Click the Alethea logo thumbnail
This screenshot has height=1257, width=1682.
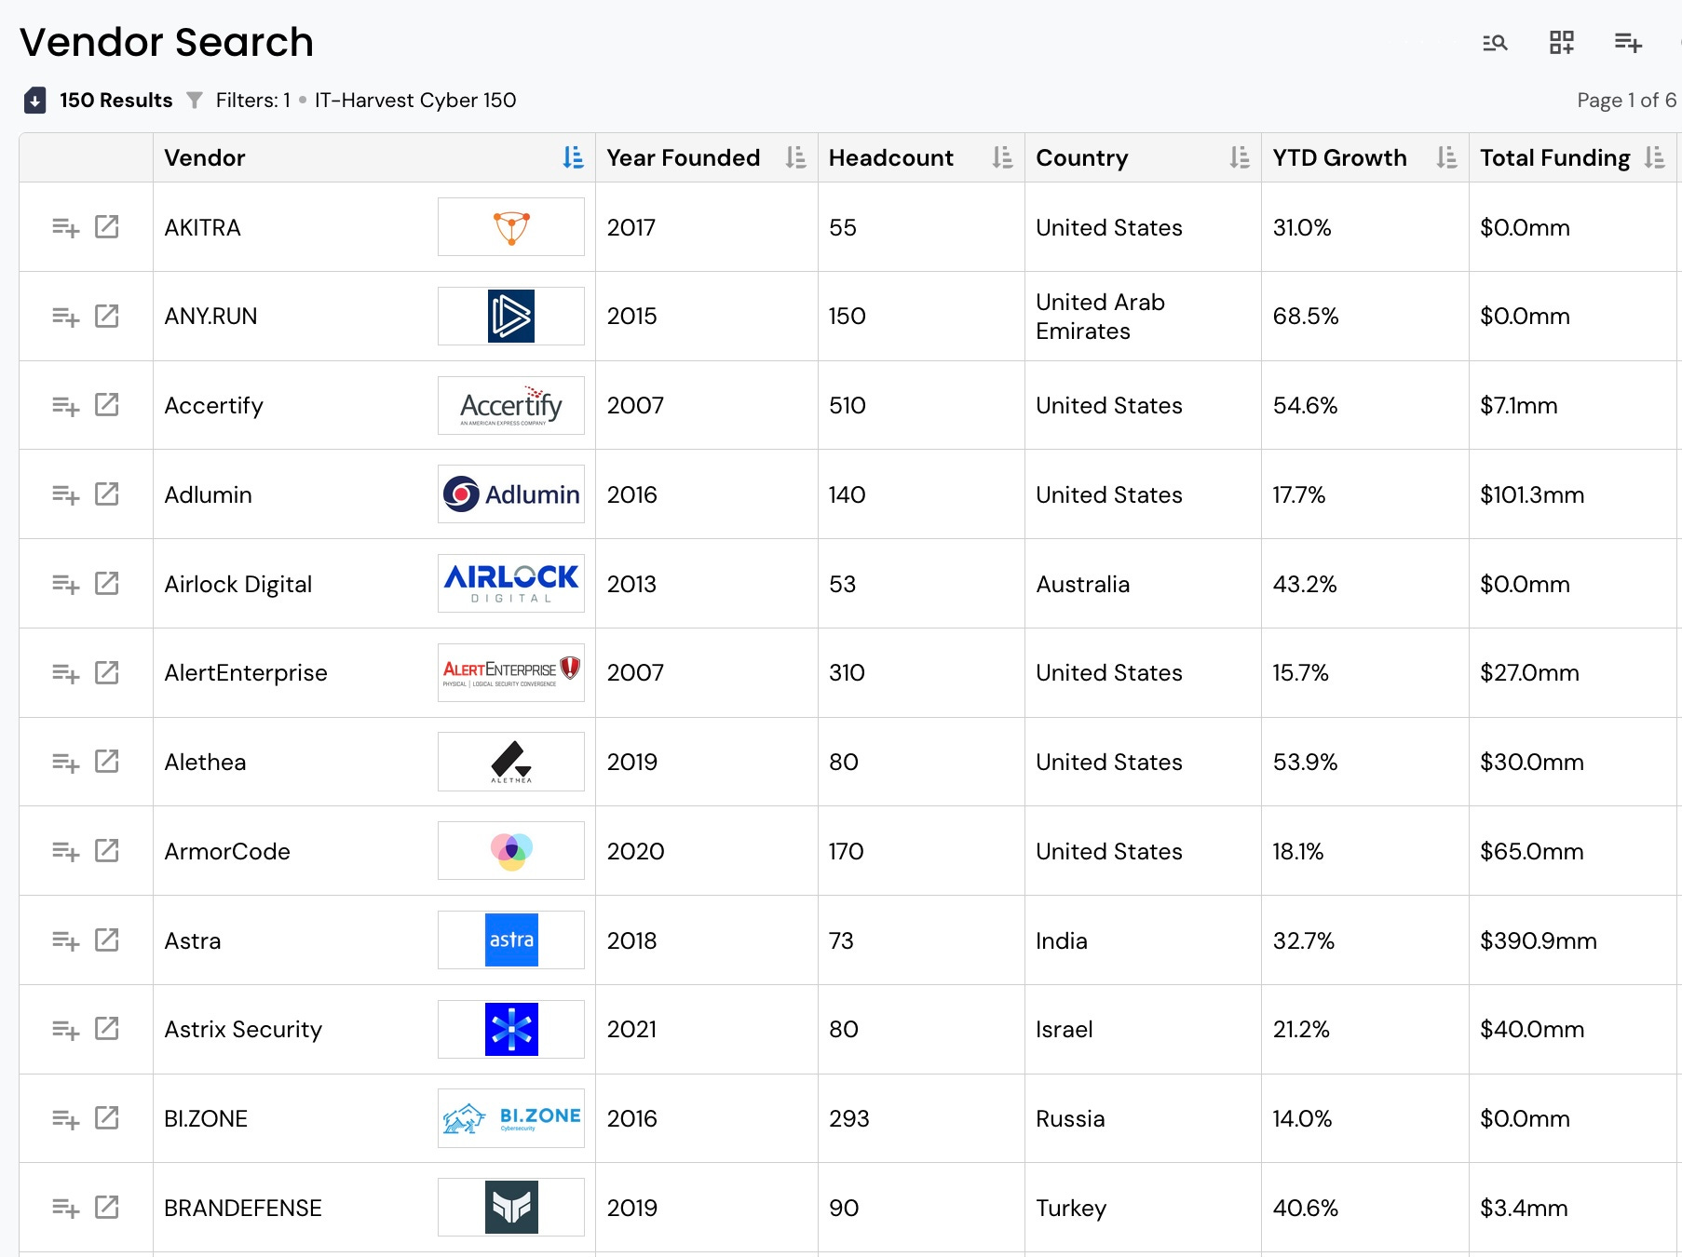click(x=511, y=762)
